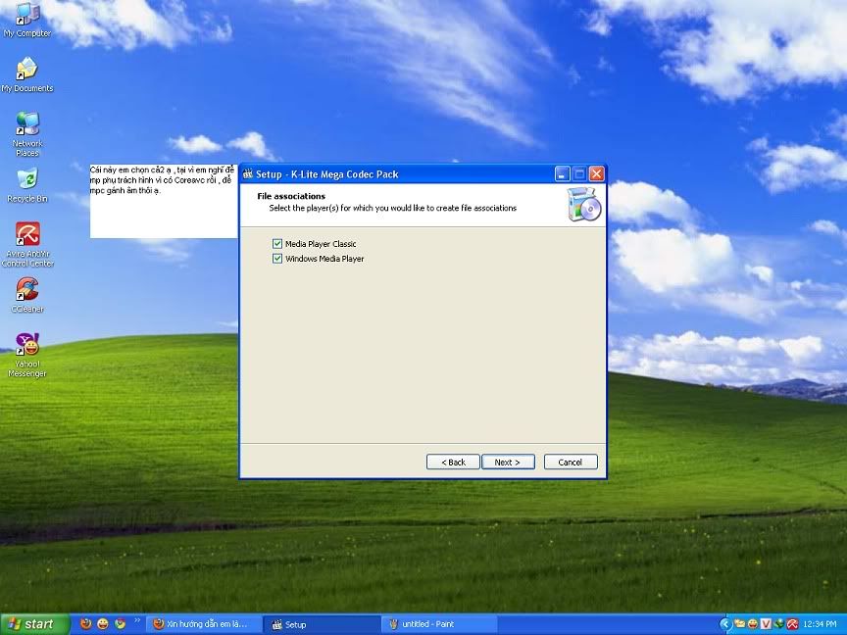Select the CCleaner desktop icon
847x635 pixels.
pyautogui.click(x=27, y=295)
